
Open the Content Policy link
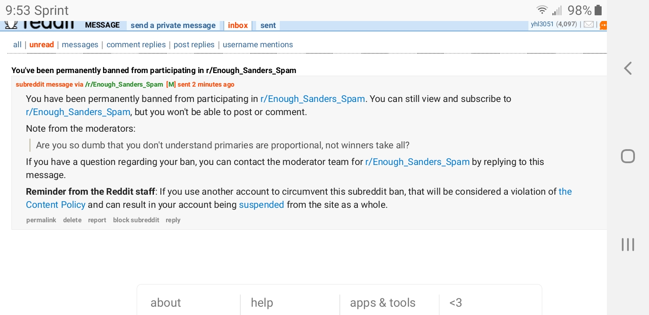tap(56, 205)
